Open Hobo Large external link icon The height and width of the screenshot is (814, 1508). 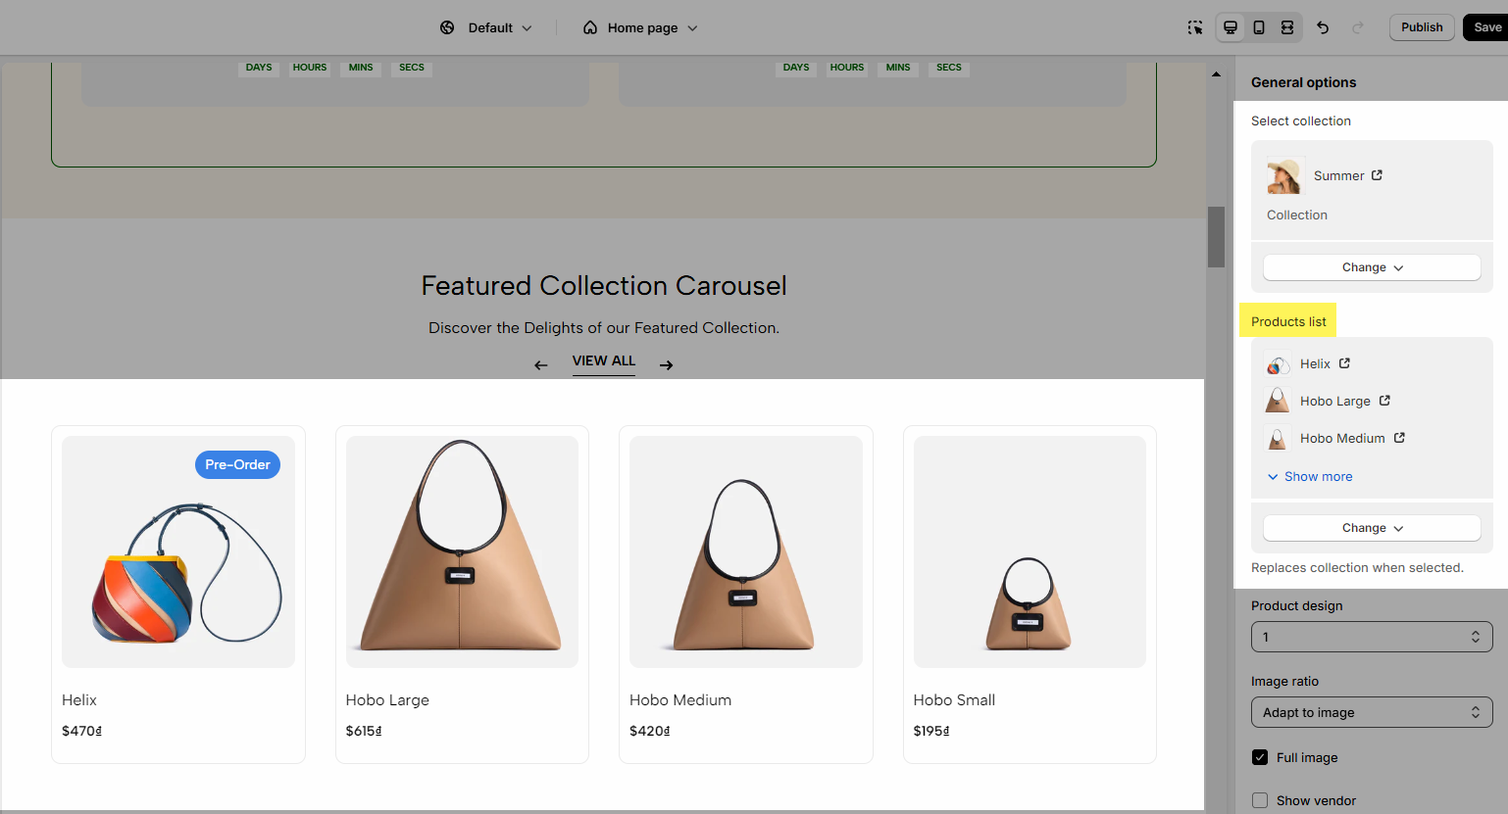tap(1384, 401)
